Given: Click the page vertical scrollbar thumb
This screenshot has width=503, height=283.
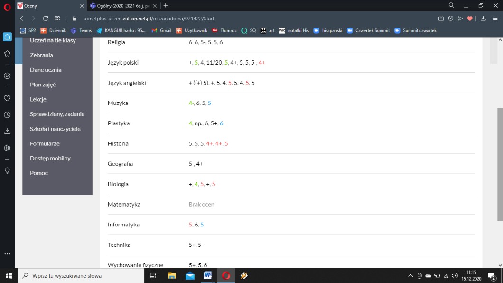Looking at the screenshot, I should coord(500,164).
